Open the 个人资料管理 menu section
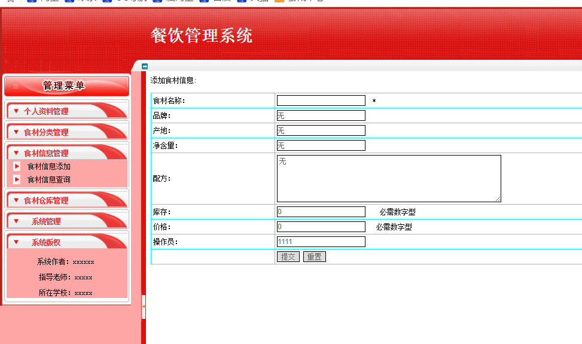 (67, 111)
